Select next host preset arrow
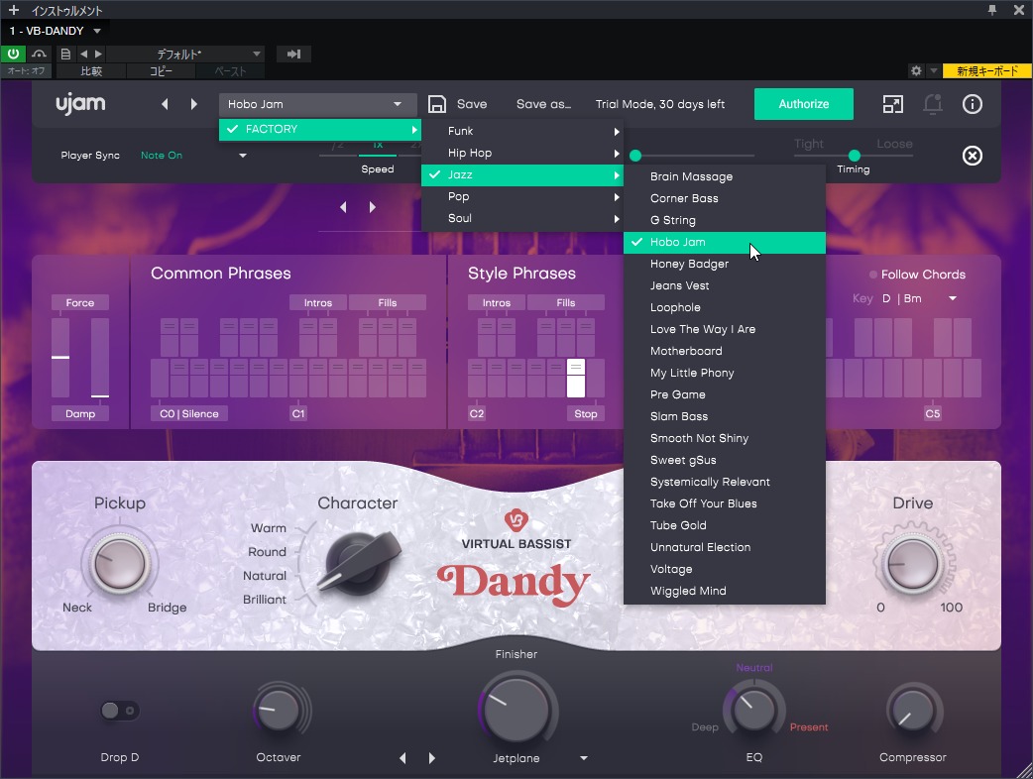1033x779 pixels. point(98,54)
